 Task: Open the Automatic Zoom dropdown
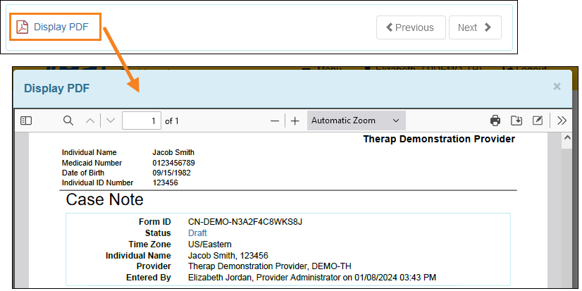point(356,120)
